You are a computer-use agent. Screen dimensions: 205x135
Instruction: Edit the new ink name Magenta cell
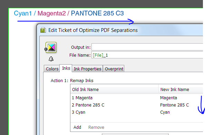point(168,98)
